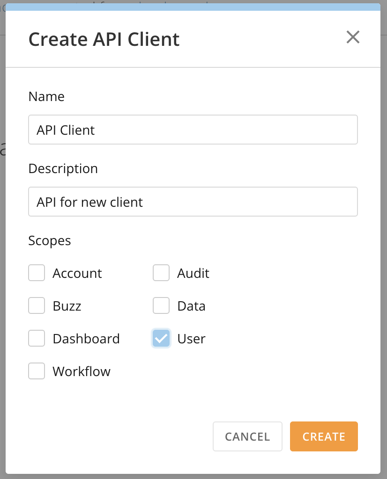The height and width of the screenshot is (479, 387).
Task: Click the Create API Client title
Action: coord(104,39)
